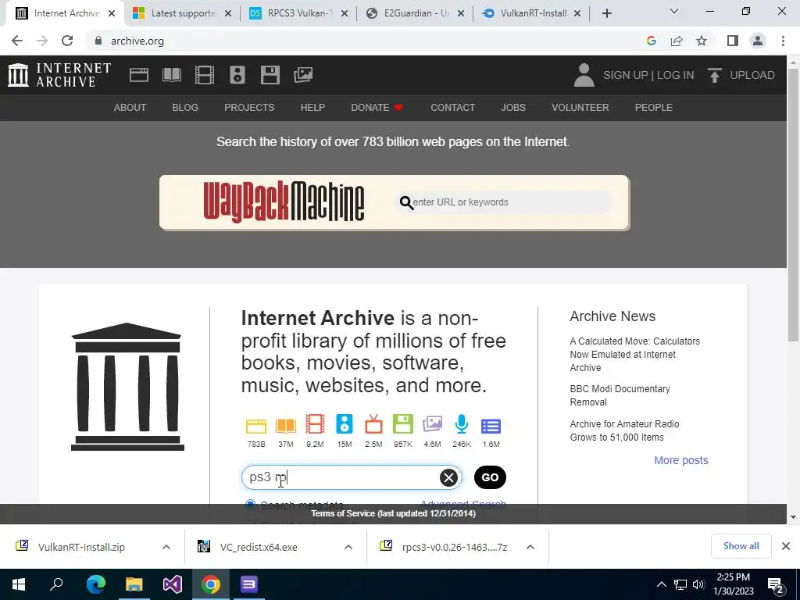This screenshot has height=600, width=800.
Task: Click the Wayback Machine URL search field
Action: tap(504, 202)
